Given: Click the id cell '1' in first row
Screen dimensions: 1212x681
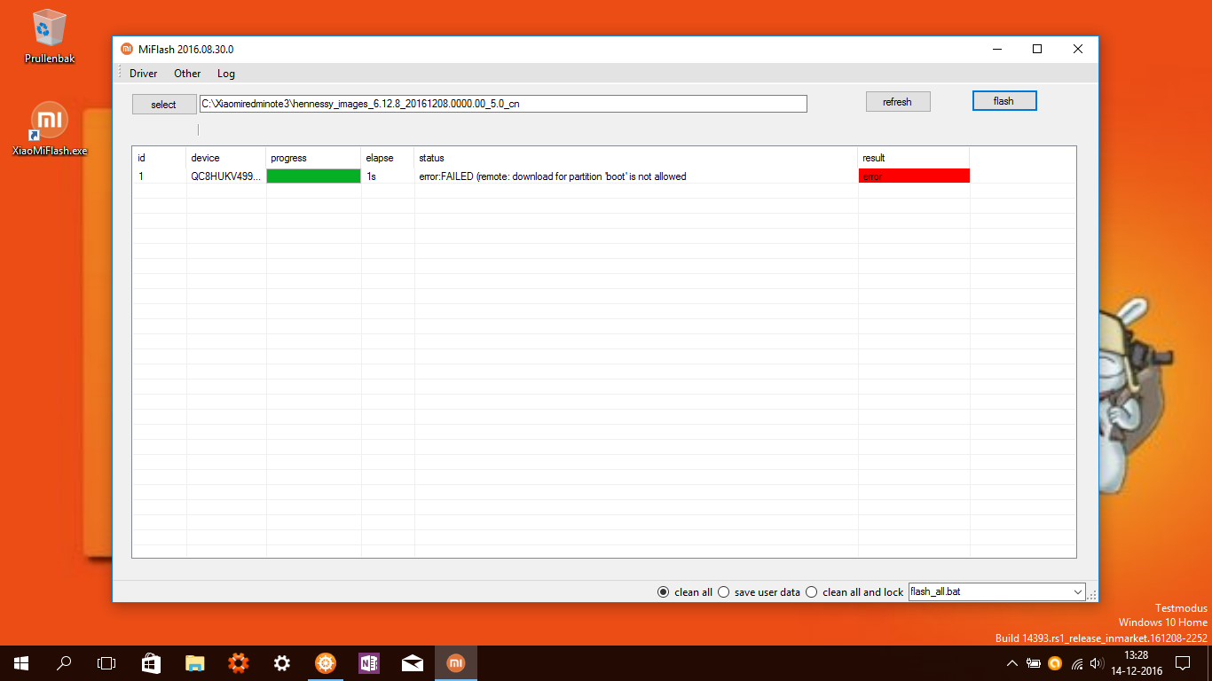Looking at the screenshot, I should 140,176.
